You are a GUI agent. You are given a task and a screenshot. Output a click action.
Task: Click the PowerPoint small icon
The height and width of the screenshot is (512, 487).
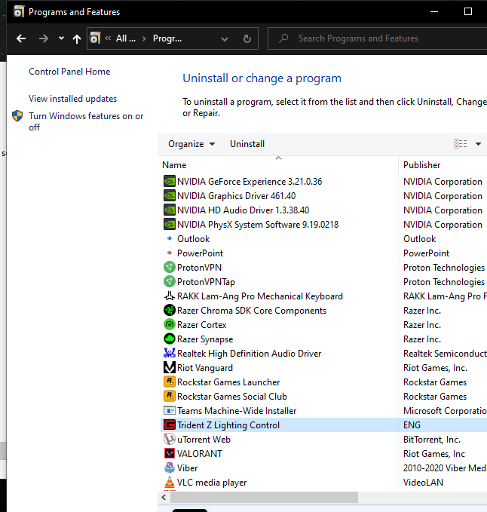pyautogui.click(x=170, y=253)
